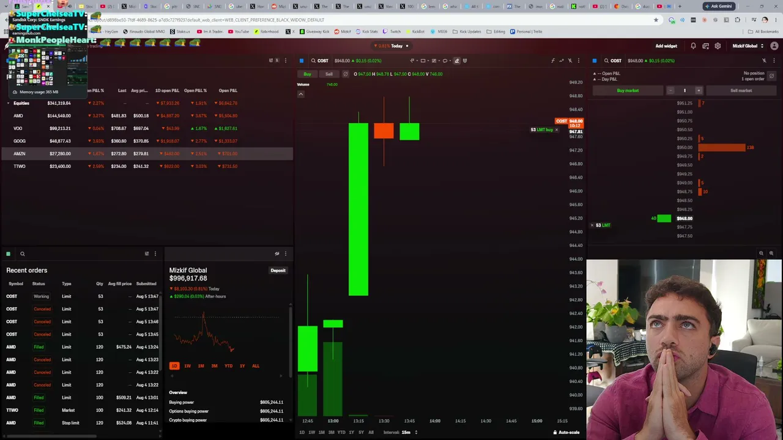Viewport: 783px width, 440px height.
Task: Hide balances with the eye-slash icon
Action: (277, 254)
